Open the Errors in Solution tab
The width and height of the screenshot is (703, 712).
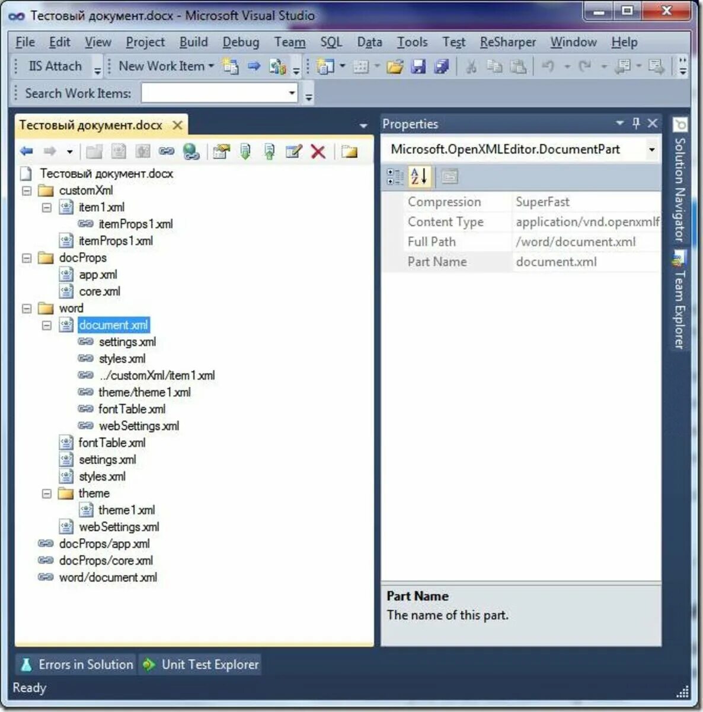coord(76,665)
